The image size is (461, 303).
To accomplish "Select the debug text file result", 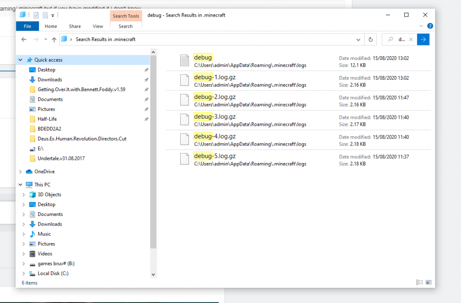I will (x=298, y=61).
